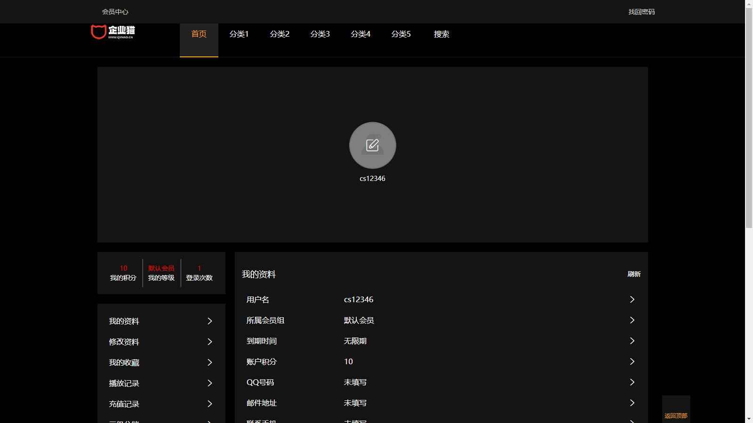Image resolution: width=753 pixels, height=423 pixels.
Task: Click the cs12346 username under the avatar
Action: 372,178
